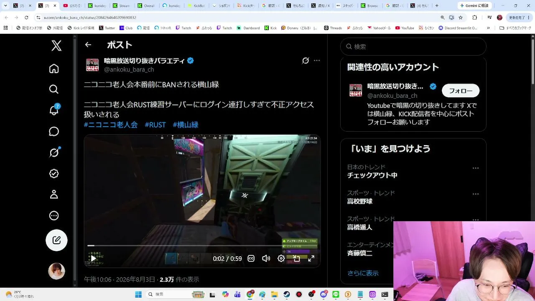This screenshot has height=301, width=535.
Task: Mute the video volume
Action: pos(266,258)
